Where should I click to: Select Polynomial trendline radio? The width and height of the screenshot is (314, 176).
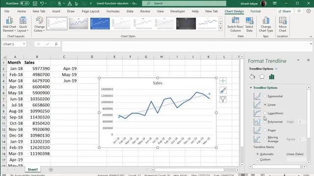pyautogui.click(x=265, y=122)
